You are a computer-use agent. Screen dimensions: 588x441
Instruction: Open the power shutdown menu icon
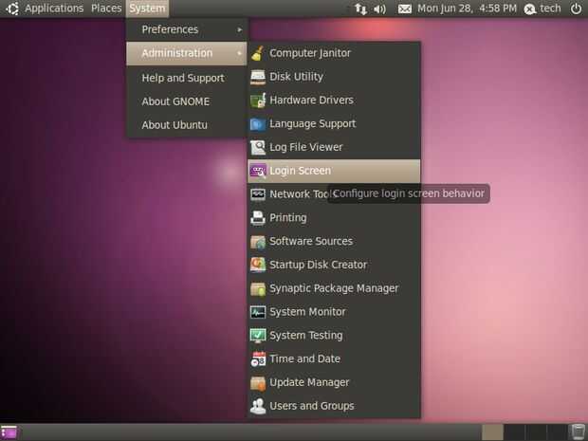[x=576, y=9]
